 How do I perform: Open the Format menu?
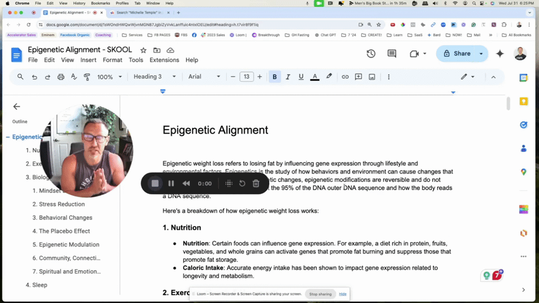click(x=113, y=60)
